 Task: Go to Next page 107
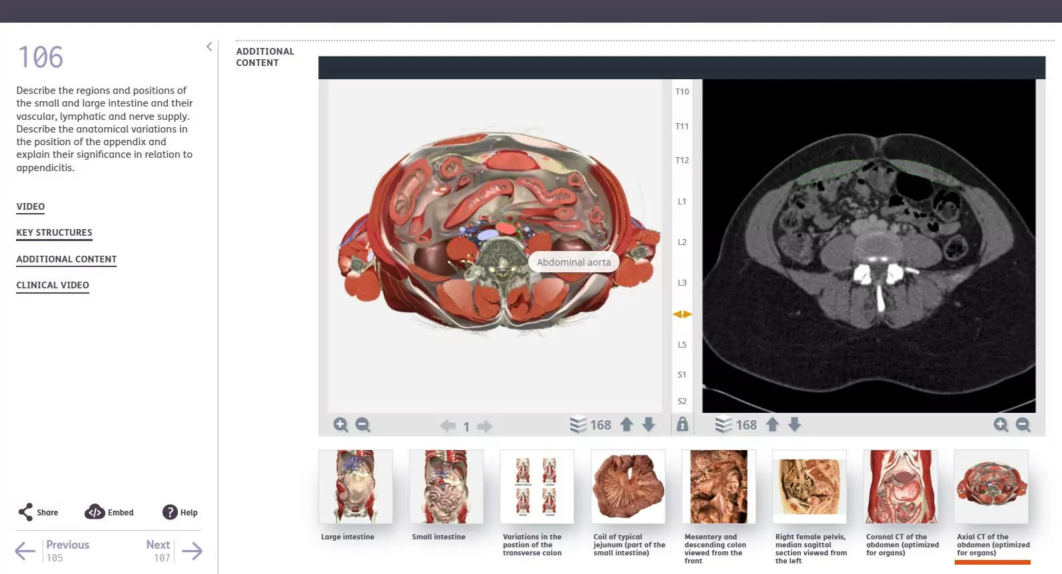[159, 551]
